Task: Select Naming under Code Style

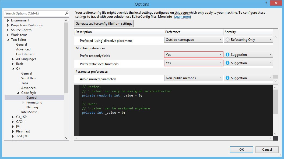Action: 32,107
